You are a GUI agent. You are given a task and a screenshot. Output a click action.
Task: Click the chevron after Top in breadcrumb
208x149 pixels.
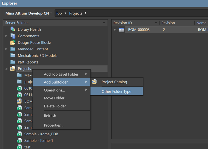(65, 13)
